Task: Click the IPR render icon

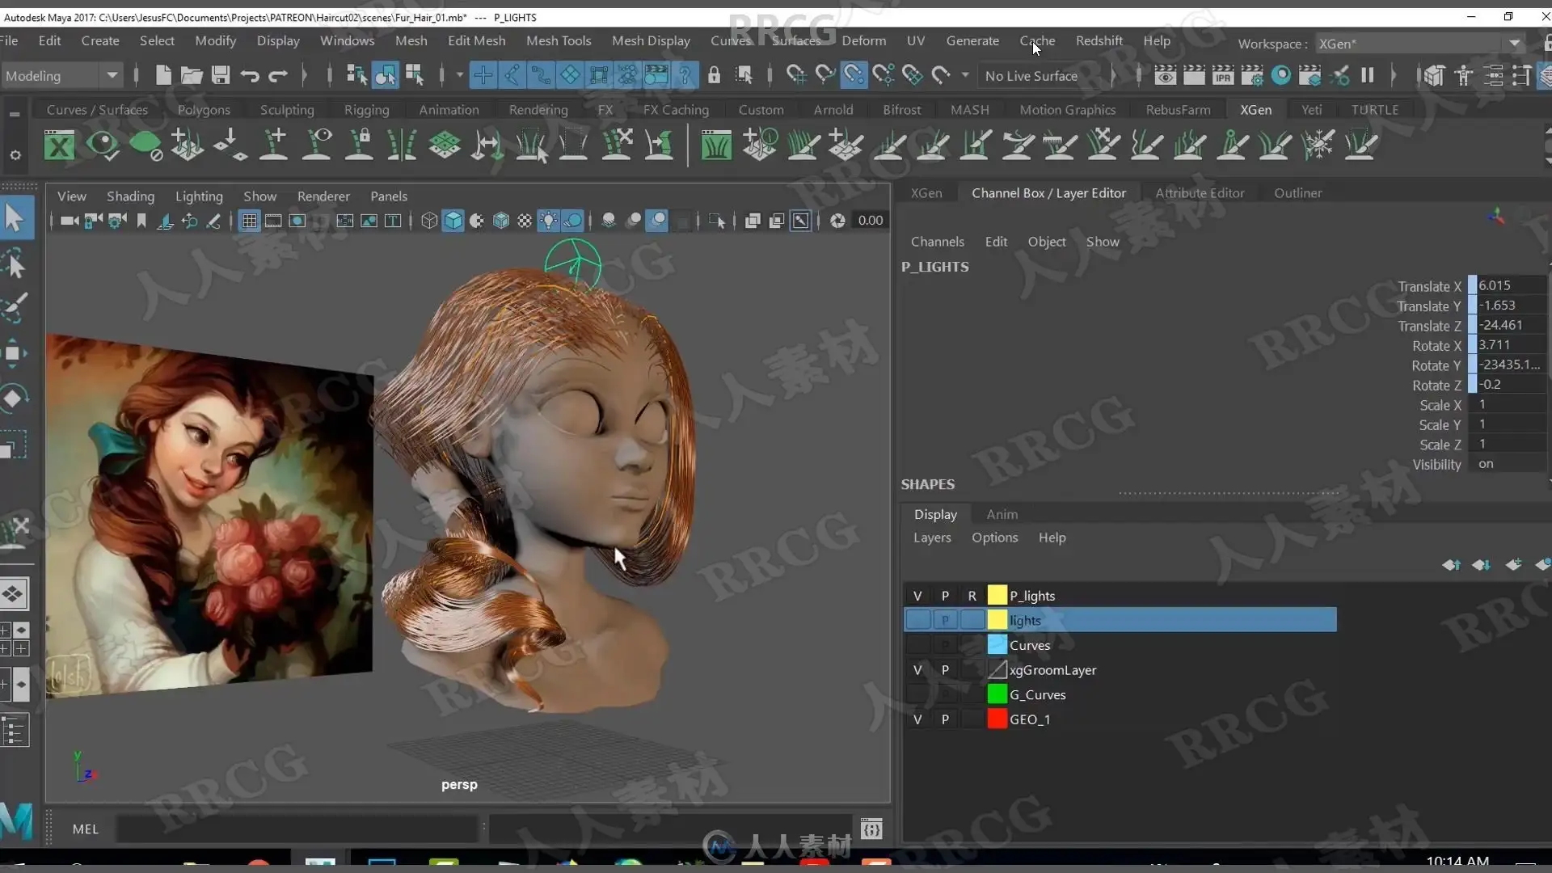Action: point(1223,75)
